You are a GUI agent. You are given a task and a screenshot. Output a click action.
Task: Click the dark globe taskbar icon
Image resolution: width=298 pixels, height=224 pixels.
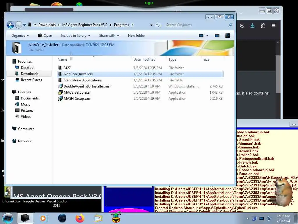coord(62,218)
